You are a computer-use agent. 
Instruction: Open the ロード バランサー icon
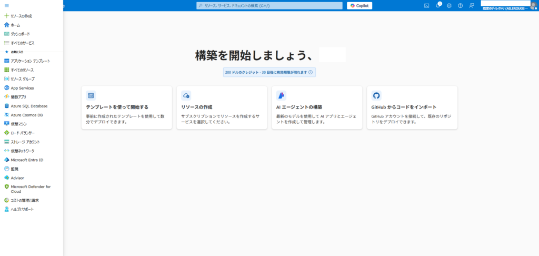tap(6, 133)
